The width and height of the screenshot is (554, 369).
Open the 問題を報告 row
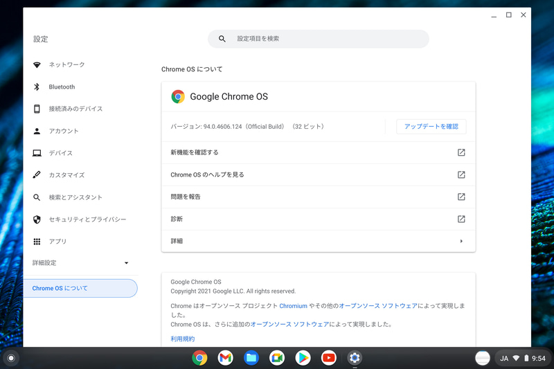pyautogui.click(x=319, y=197)
